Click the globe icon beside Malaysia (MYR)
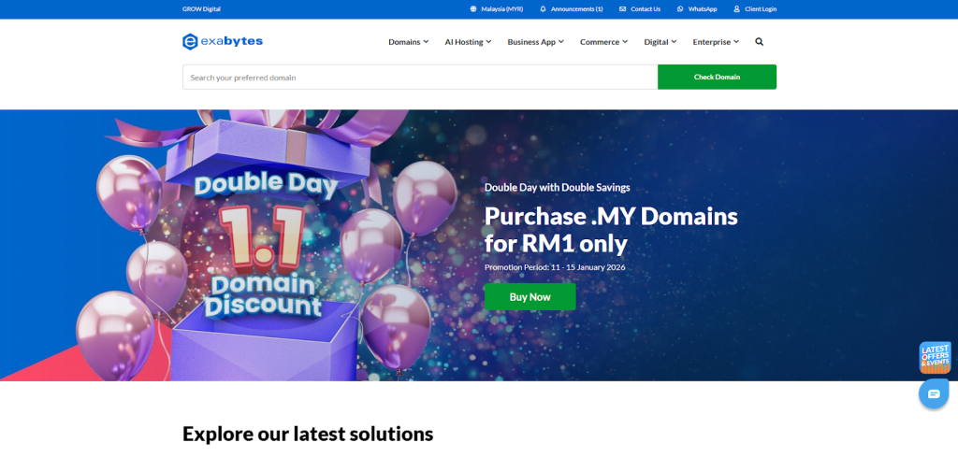This screenshot has width=958, height=457. tap(472, 9)
